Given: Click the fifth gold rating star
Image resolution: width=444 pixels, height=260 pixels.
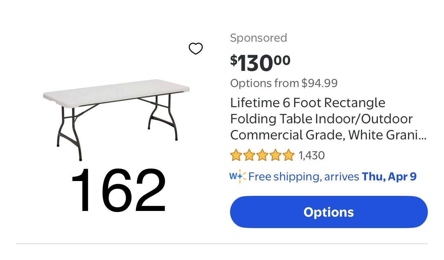Looking at the screenshot, I should click(x=288, y=156).
